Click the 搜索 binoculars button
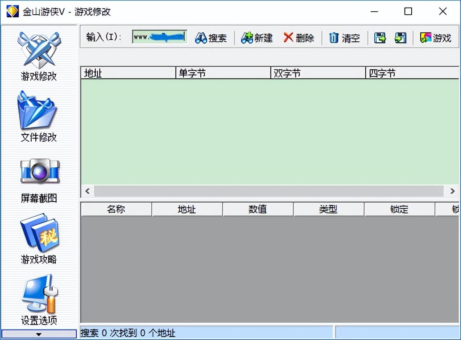 (211, 38)
